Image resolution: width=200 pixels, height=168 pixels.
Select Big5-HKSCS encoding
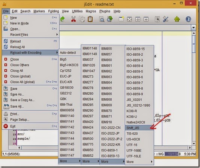click(70, 65)
